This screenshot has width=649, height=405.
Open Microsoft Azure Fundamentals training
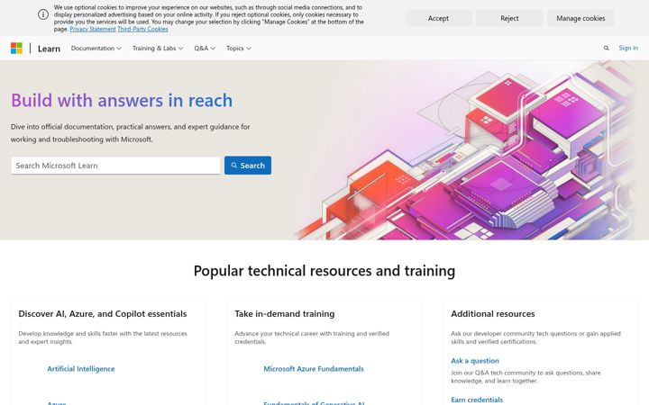coord(314,369)
